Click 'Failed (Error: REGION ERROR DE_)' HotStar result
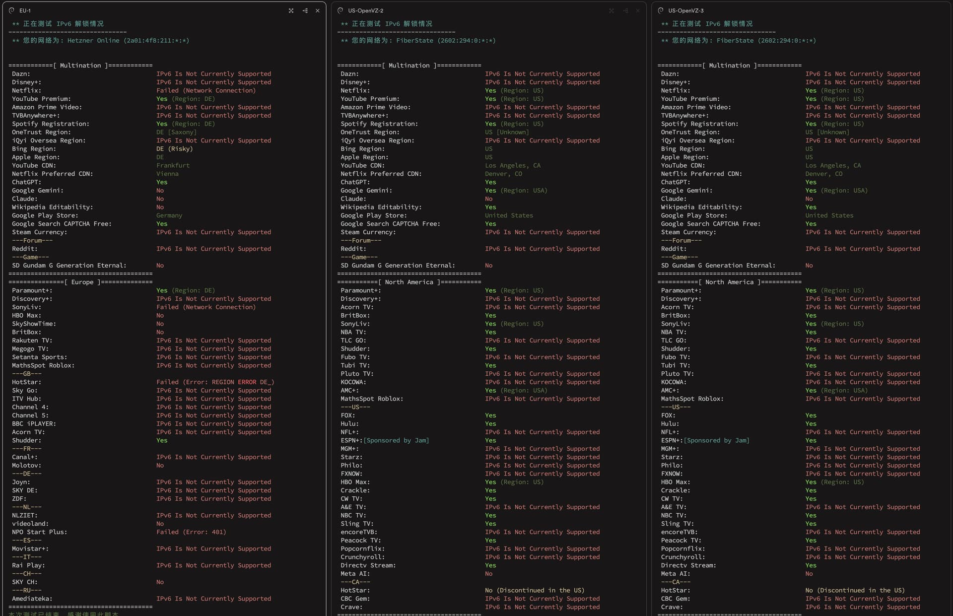 (215, 382)
